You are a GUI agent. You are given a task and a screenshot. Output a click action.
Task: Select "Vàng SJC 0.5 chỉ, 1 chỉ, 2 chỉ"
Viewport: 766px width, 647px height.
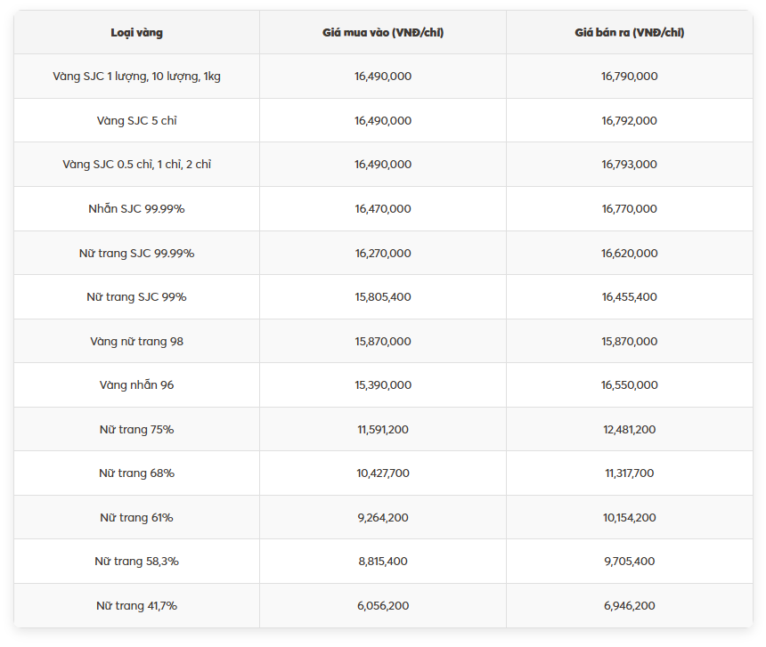(x=136, y=165)
